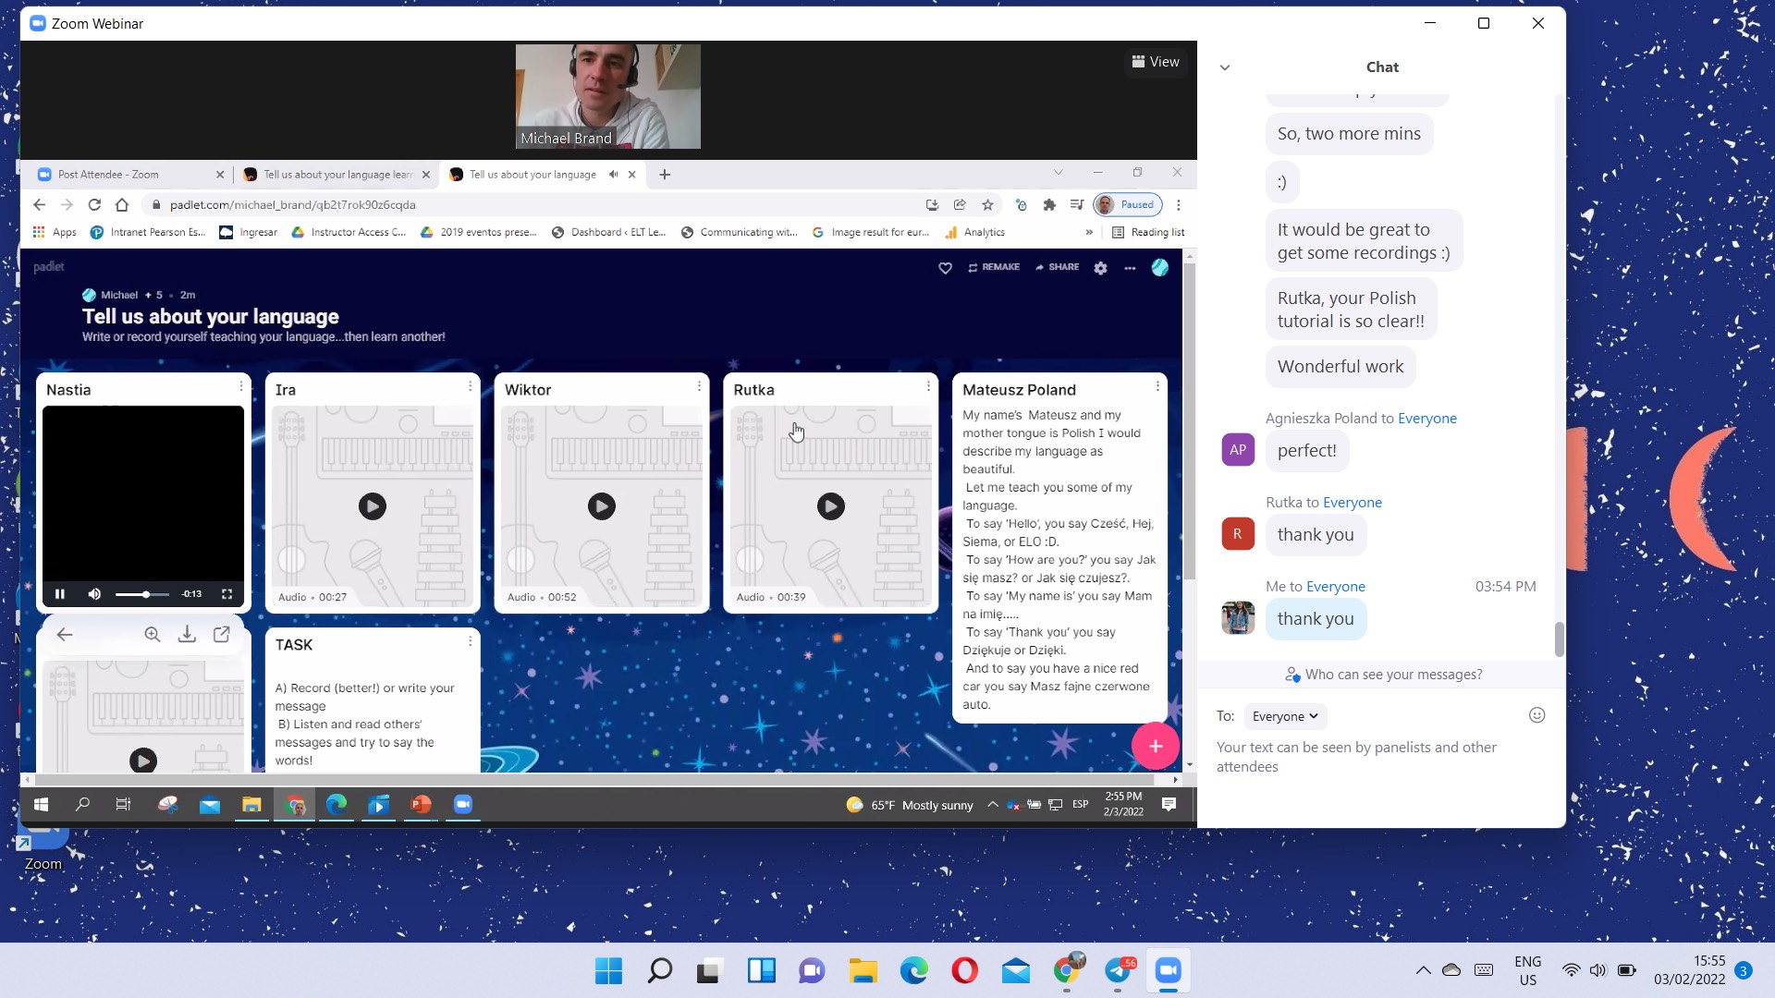
Task: Like the padlet with the heart icon
Action: (x=945, y=268)
